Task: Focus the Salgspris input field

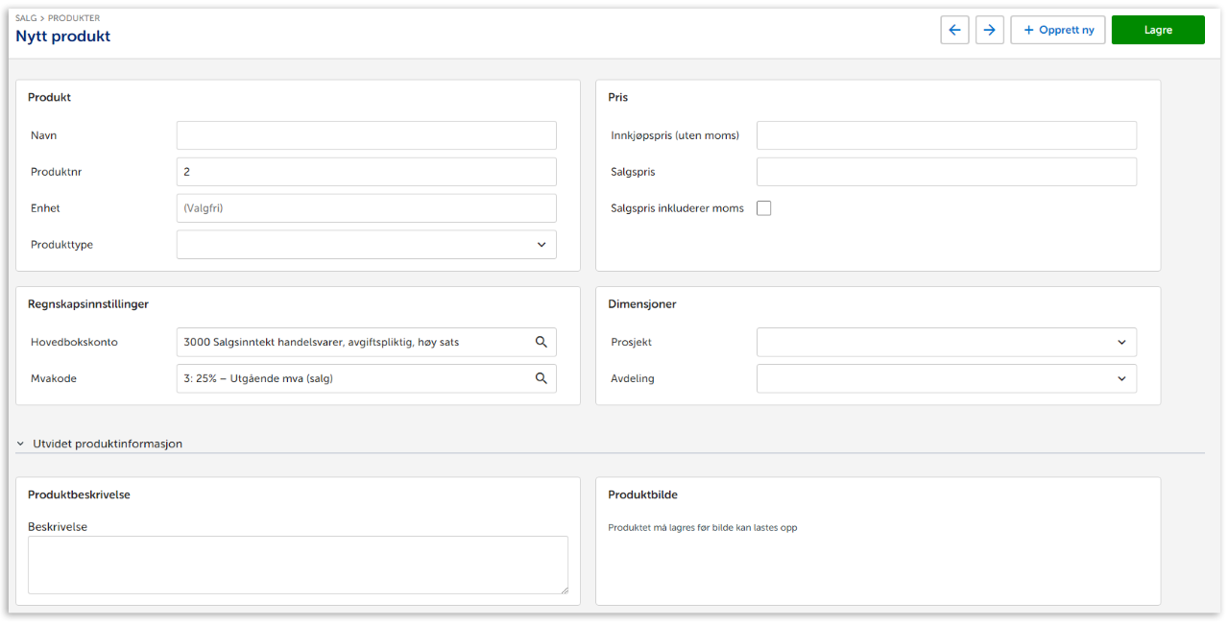Action: [946, 172]
